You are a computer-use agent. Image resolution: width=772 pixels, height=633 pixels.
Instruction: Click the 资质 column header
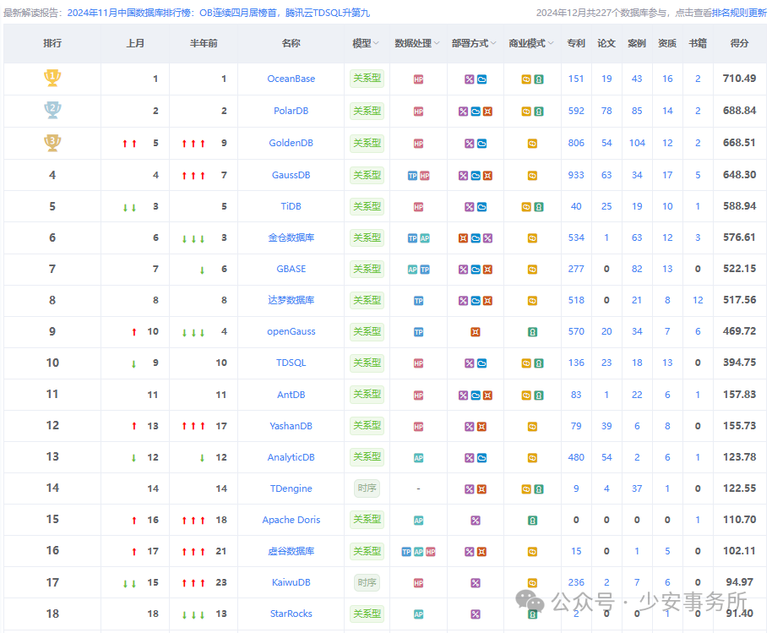[x=667, y=43]
